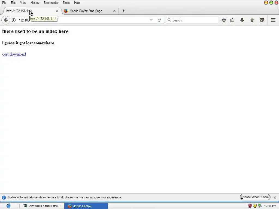The width and height of the screenshot is (279, 209).
Task: Open the hamburger menu
Action: [273, 20]
